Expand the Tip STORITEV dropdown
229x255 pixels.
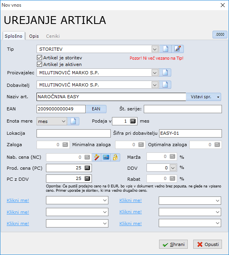pyautogui.click(x=155, y=49)
